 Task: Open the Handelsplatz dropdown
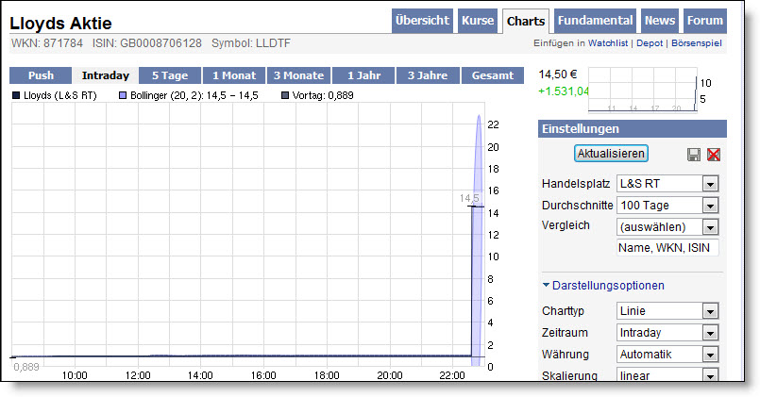(667, 184)
